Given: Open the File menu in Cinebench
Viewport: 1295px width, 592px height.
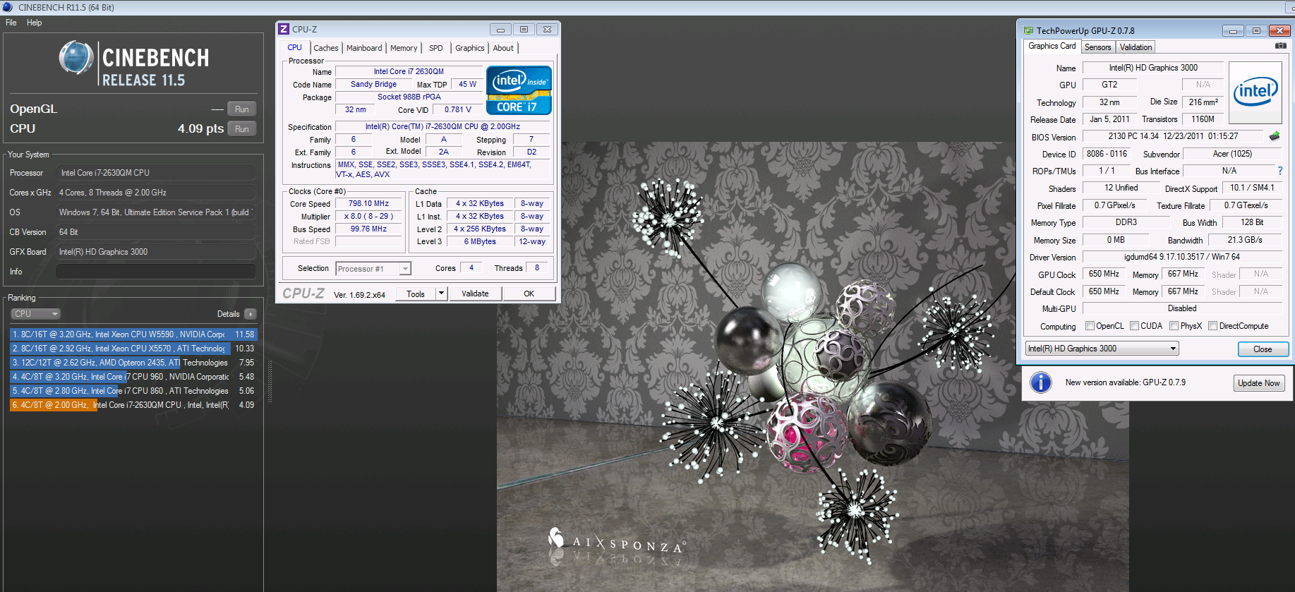Looking at the screenshot, I should click(11, 23).
